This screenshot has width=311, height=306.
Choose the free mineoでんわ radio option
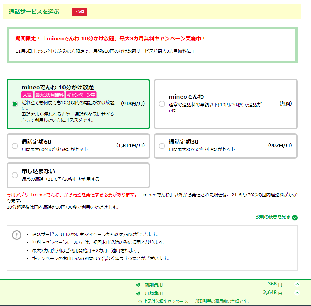pyautogui.click(x=162, y=104)
